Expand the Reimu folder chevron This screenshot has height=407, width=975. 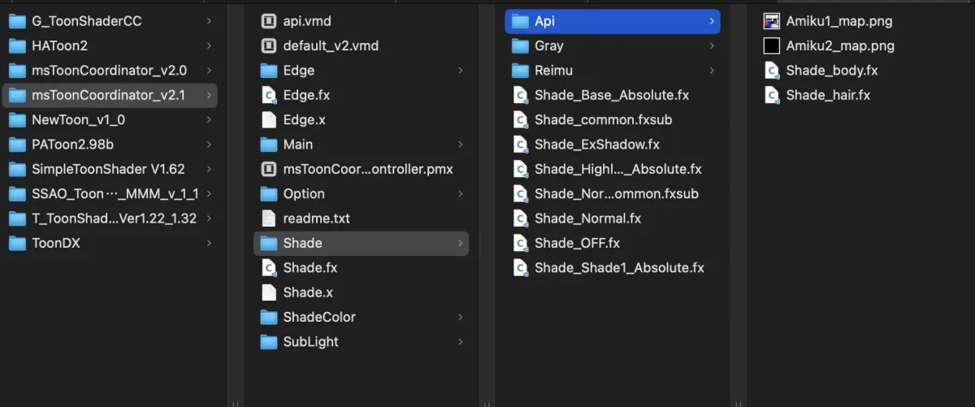point(712,71)
